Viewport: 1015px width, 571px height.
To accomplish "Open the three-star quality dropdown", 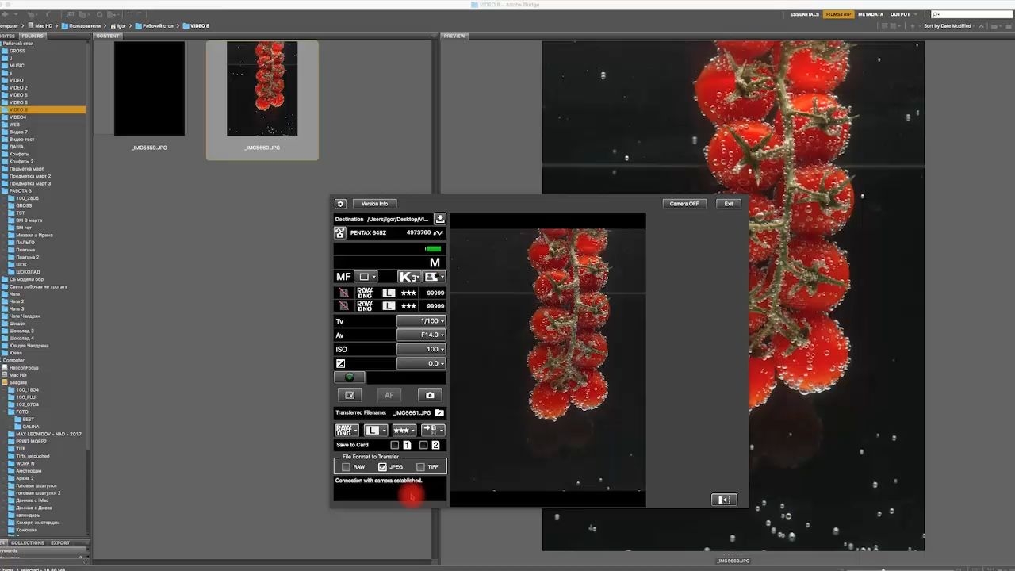I will point(404,430).
